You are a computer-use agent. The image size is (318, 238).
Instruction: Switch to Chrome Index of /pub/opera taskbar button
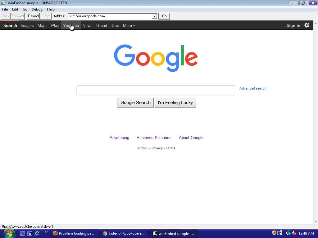(x=124, y=233)
